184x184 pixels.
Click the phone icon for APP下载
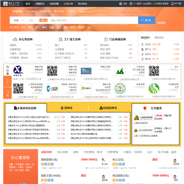tap(172, 4)
